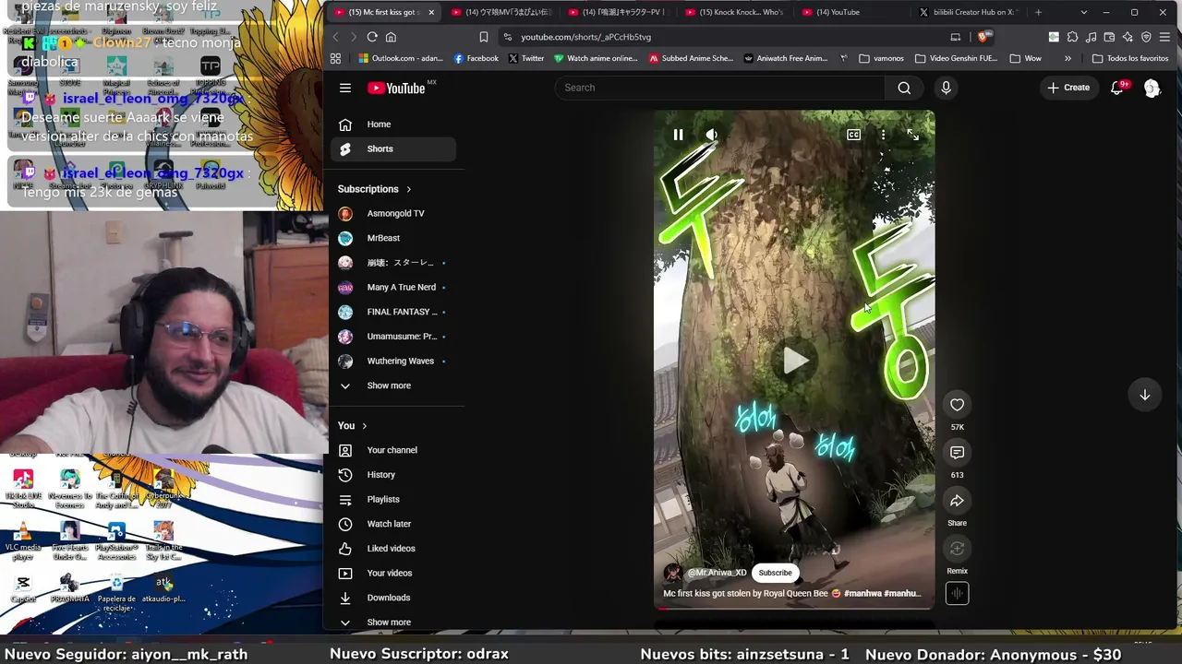This screenshot has width=1182, height=664.
Task: Expand the Short to fullscreen
Action: (x=912, y=135)
